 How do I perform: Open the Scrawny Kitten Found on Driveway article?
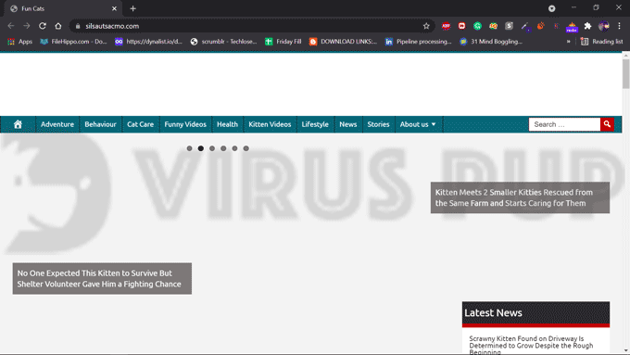coord(531,345)
